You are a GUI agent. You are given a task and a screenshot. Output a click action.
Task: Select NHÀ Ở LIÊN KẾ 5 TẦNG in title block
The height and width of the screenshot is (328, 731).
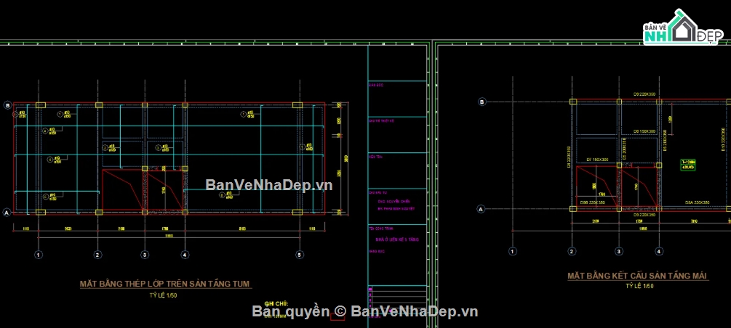[x=397, y=239]
